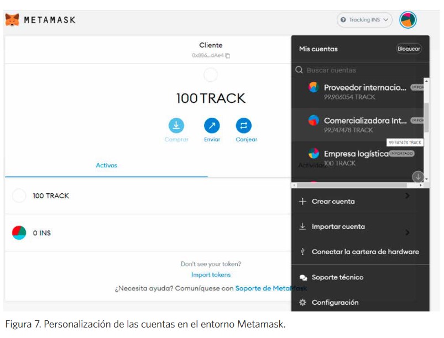Screen dimensions: 444x338
Task: Open the Soporte de MetaMask link
Action: click(271, 288)
